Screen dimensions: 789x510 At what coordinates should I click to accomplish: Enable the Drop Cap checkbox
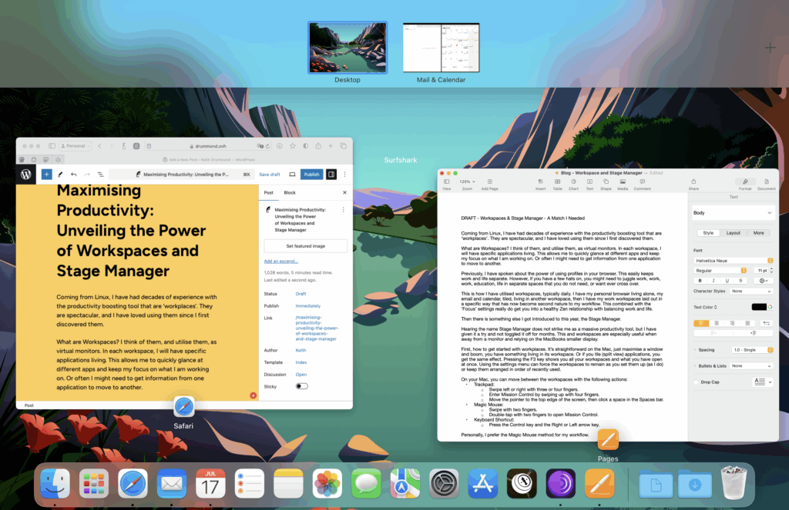(697, 382)
